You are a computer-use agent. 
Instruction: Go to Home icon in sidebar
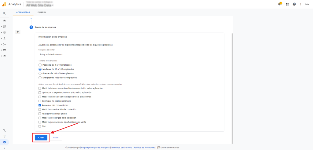(4, 21)
